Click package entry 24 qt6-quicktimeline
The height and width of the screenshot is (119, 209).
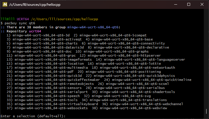pyautogui.click(x=148, y=80)
